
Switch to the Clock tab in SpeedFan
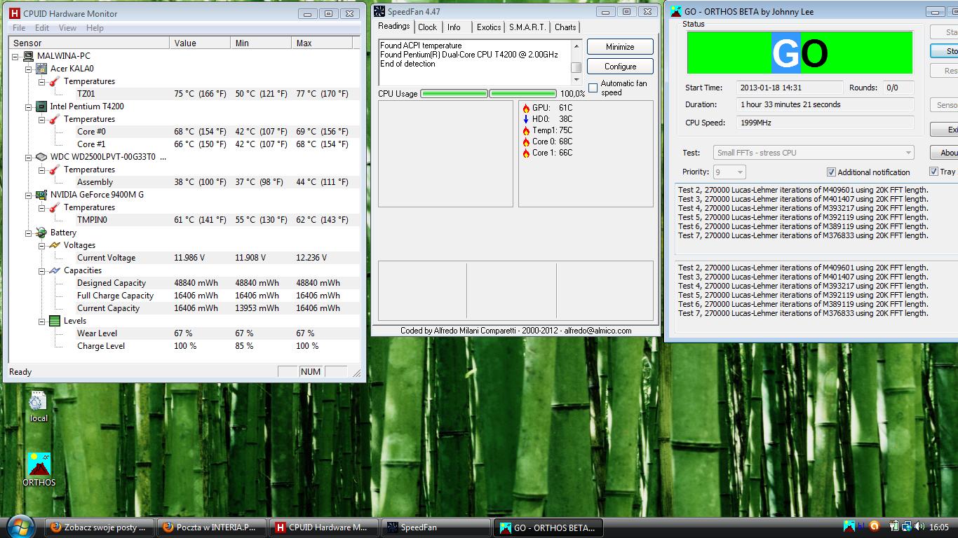[427, 27]
